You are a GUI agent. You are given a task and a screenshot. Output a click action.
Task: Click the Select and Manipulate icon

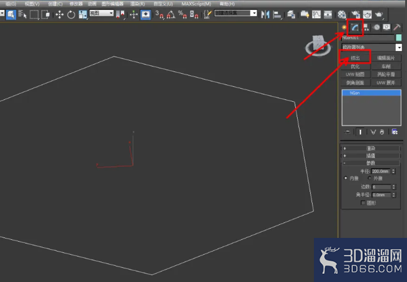(x=133, y=14)
